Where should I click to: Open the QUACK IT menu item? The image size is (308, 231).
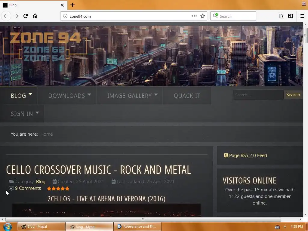pos(187,96)
